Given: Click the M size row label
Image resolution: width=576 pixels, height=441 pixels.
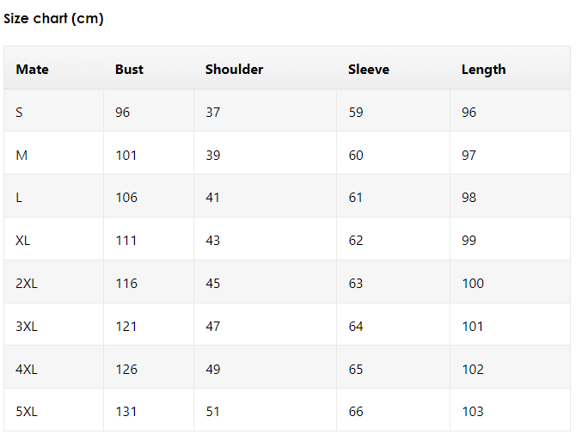Looking at the screenshot, I should point(21,156).
